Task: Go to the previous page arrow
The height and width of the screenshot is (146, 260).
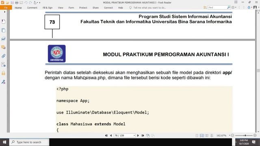Action: coord(111,135)
